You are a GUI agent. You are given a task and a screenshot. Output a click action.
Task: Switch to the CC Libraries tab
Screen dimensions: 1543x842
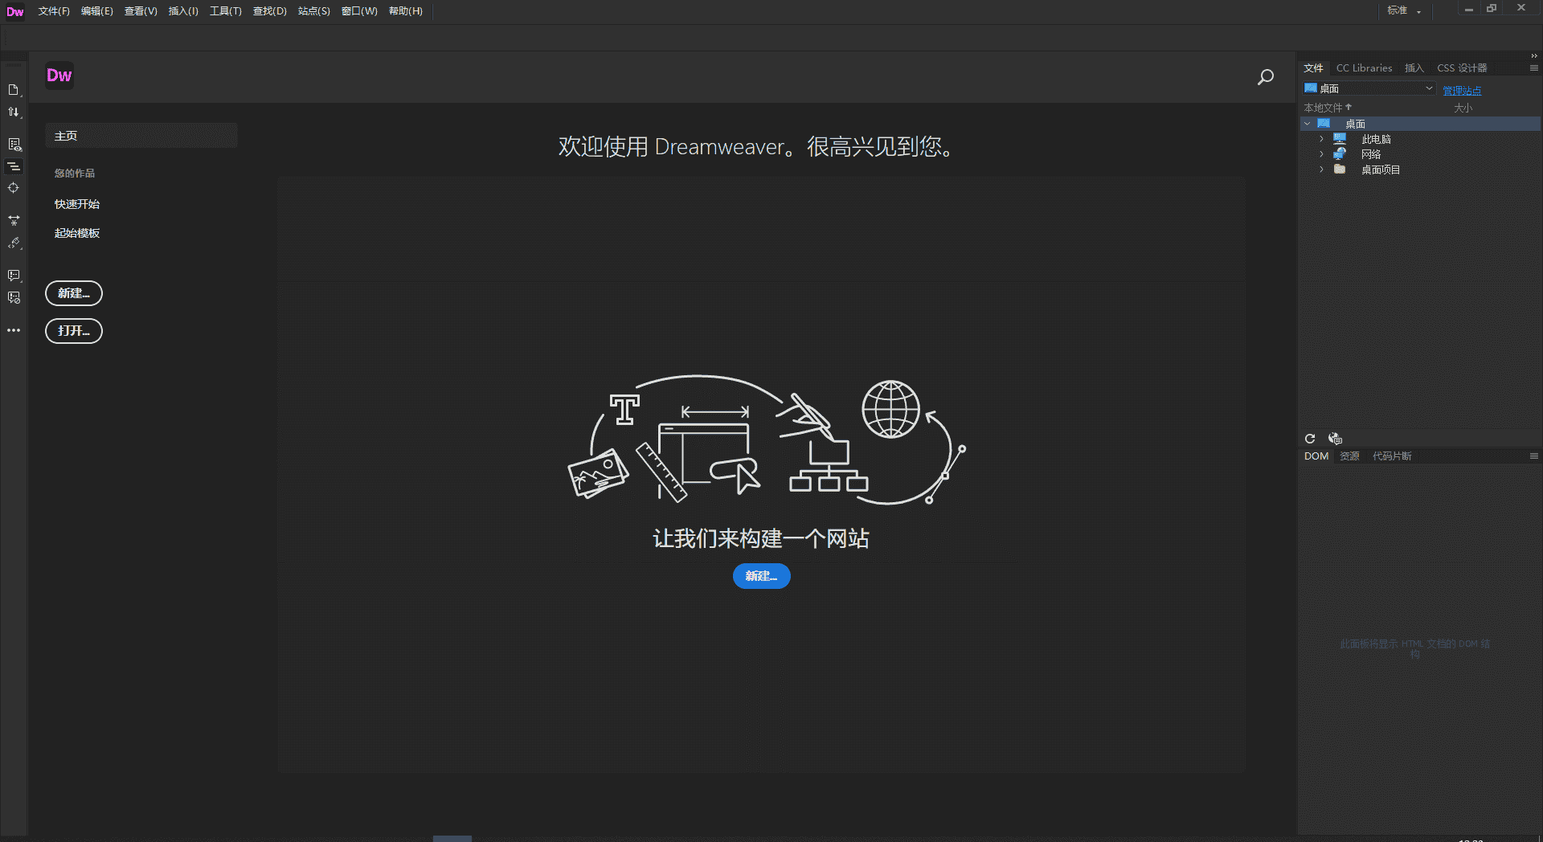coord(1364,68)
